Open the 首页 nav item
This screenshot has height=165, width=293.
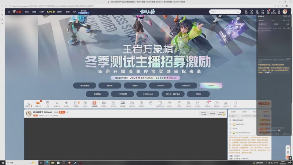click(x=27, y=12)
